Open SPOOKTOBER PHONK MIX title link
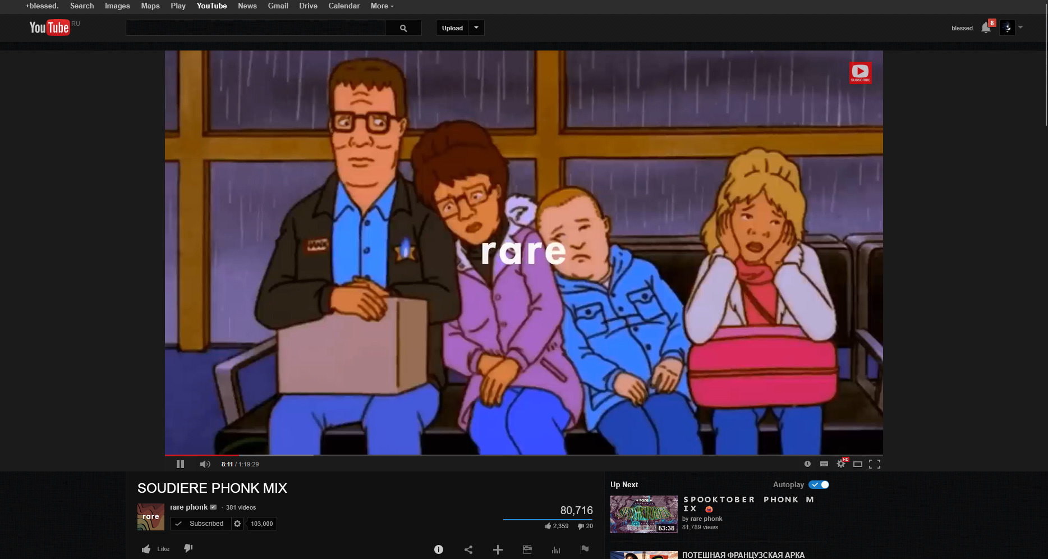This screenshot has height=559, width=1048. [x=748, y=504]
